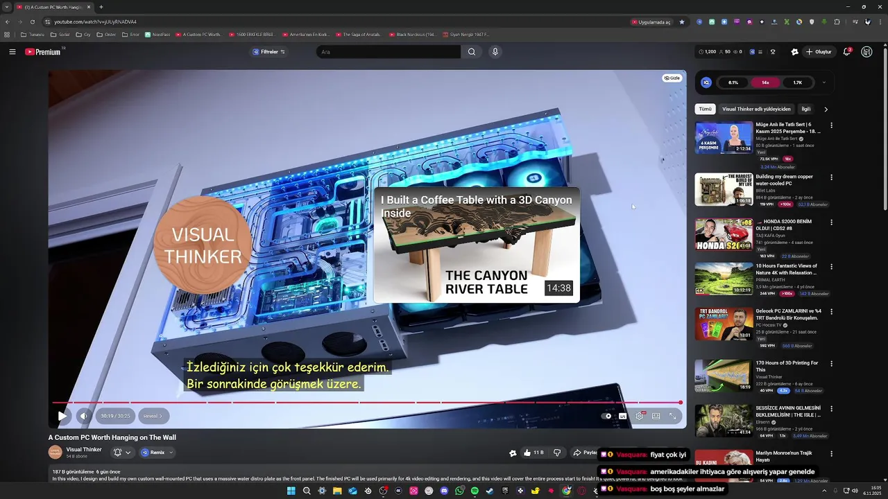Dislike the video
The height and width of the screenshot is (499, 888).
pyautogui.click(x=556, y=453)
